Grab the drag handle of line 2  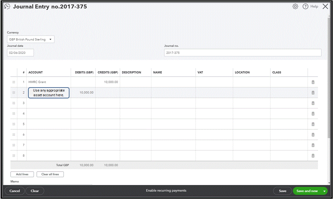click(x=14, y=92)
